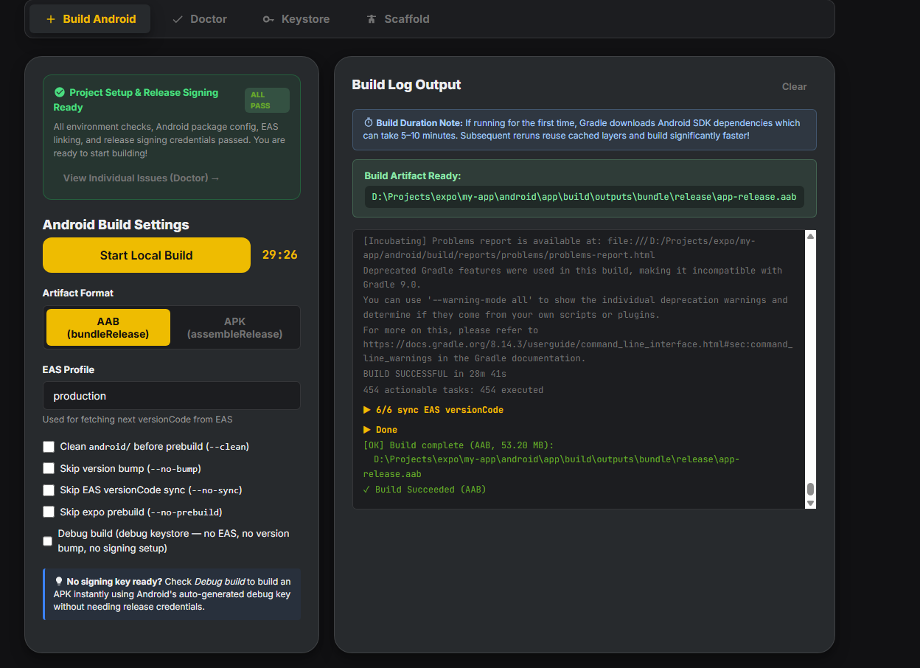Click the ALL PASS badge
Screen dimensions: 920x668
coord(267,100)
